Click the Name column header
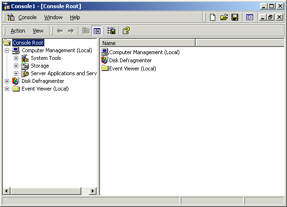Image resolution: width=287 pixels, height=207 pixels. tap(147, 43)
